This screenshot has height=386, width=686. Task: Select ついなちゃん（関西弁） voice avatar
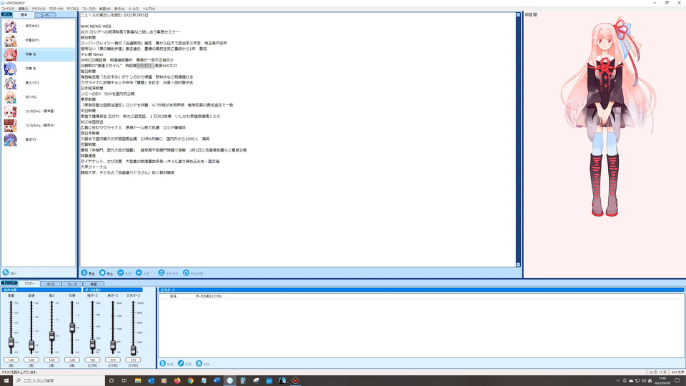click(11, 126)
